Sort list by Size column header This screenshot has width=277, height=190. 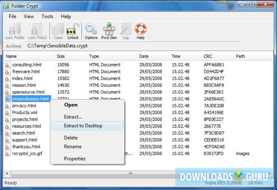coord(71,56)
